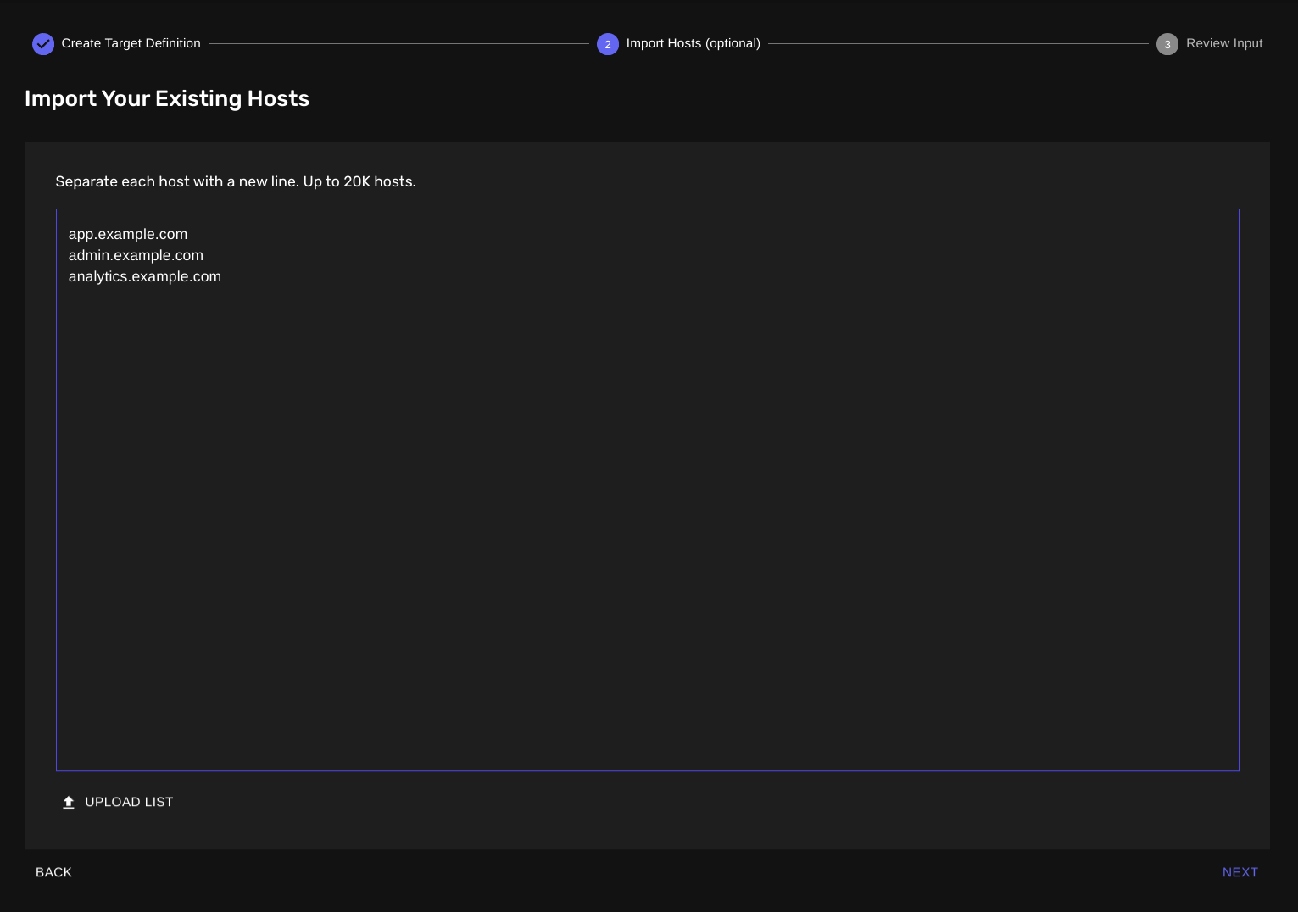The height and width of the screenshot is (912, 1298).
Task: Click the analytics.example.com line
Action: 145,276
